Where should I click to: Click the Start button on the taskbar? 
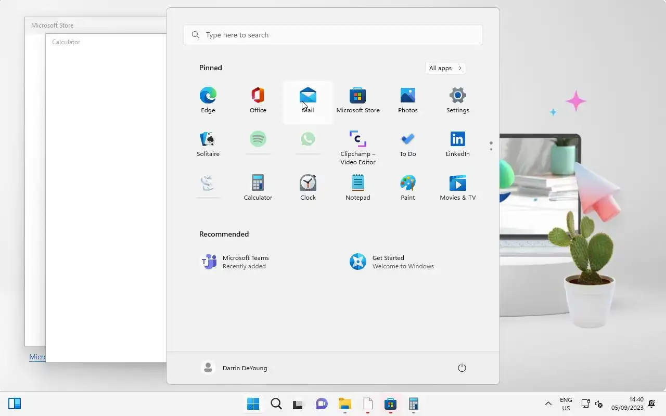tap(253, 404)
